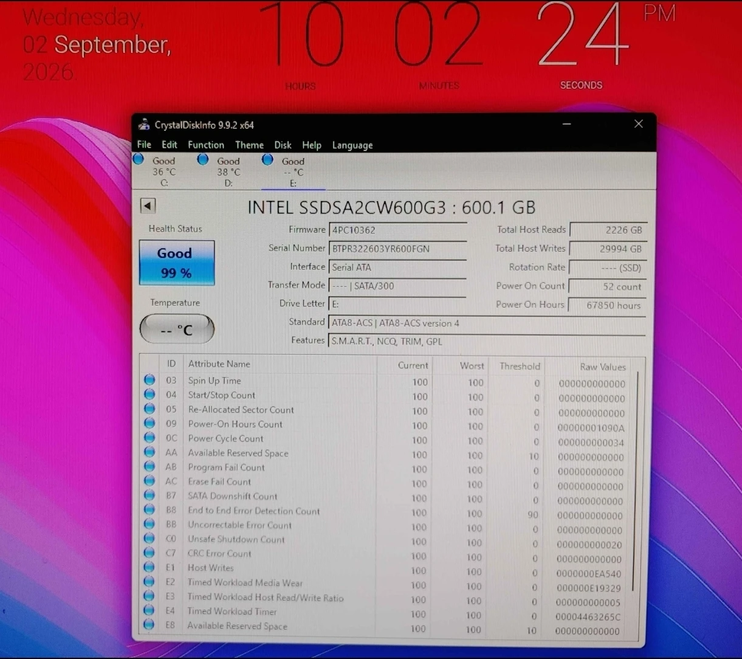Click the status icon for Power-On Hours Count
Screen dimensions: 742x659
(x=149, y=423)
